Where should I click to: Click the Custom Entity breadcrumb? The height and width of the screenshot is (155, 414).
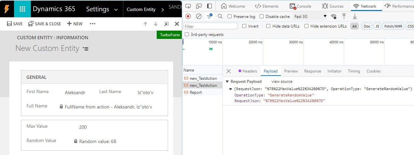click(x=141, y=9)
